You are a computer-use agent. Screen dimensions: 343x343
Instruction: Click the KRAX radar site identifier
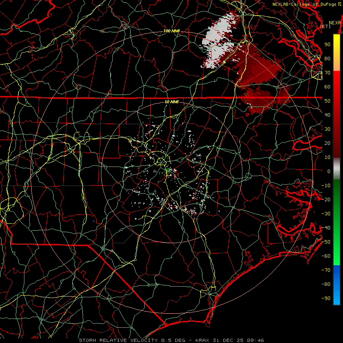tap(202, 340)
